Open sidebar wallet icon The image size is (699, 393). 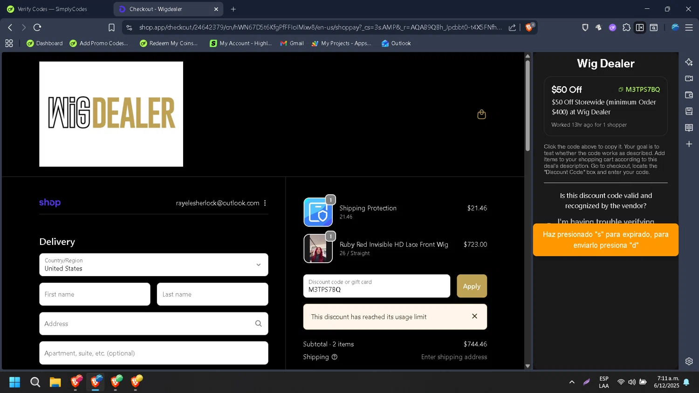pos(689,95)
